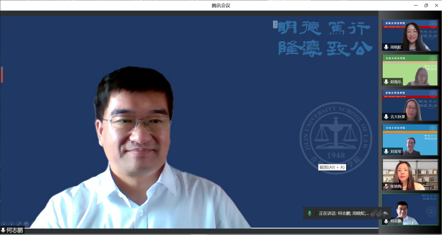
Task: Click the red marker on left edge
Action: coord(2,75)
